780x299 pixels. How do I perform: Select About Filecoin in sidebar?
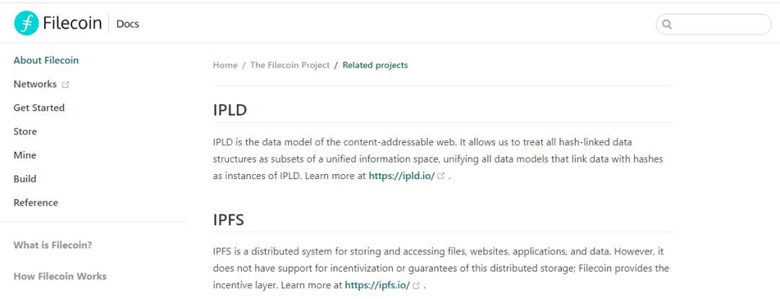45,61
